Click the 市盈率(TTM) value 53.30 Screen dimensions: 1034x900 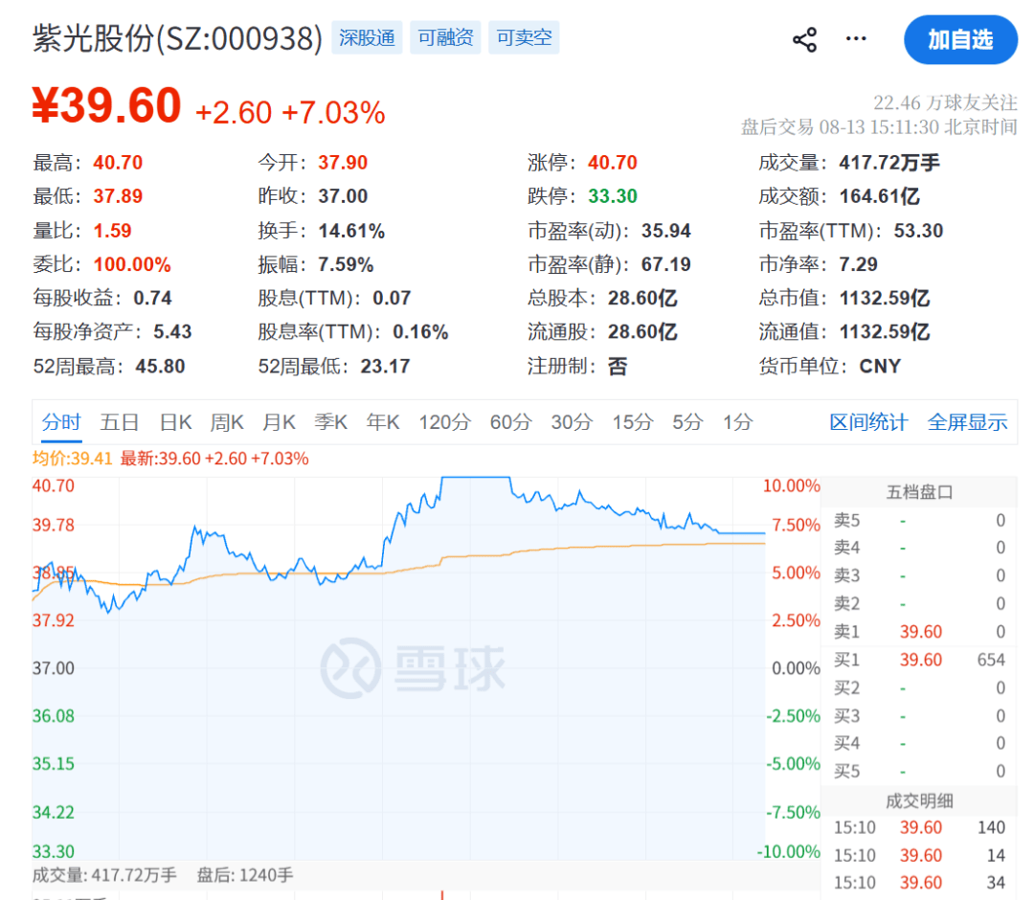pos(918,231)
